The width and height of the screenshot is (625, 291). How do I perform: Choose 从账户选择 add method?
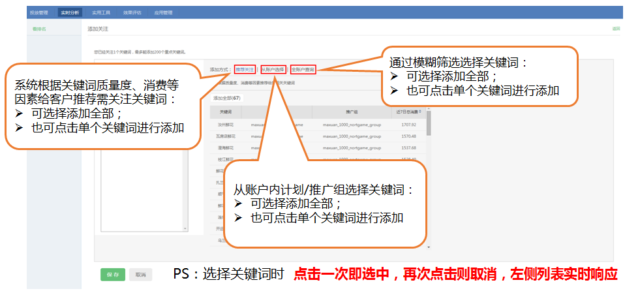[273, 69]
